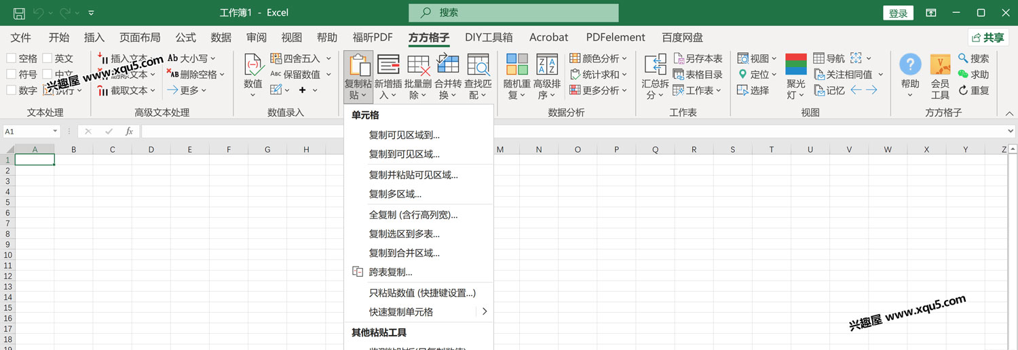Expand the 四舍五入 rounding dropdown
Image resolution: width=1018 pixels, height=350 pixels.
pyautogui.click(x=328, y=58)
